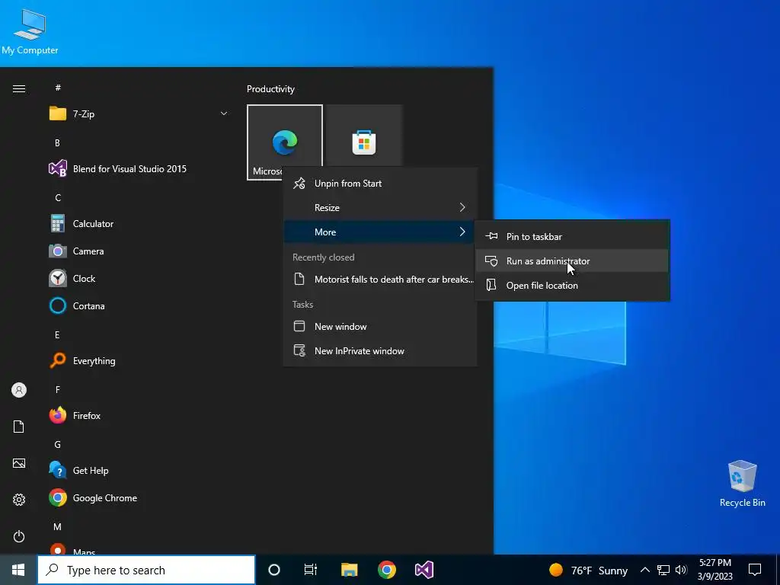Launch the Camera app
The image size is (780, 585).
pyautogui.click(x=139, y=251)
